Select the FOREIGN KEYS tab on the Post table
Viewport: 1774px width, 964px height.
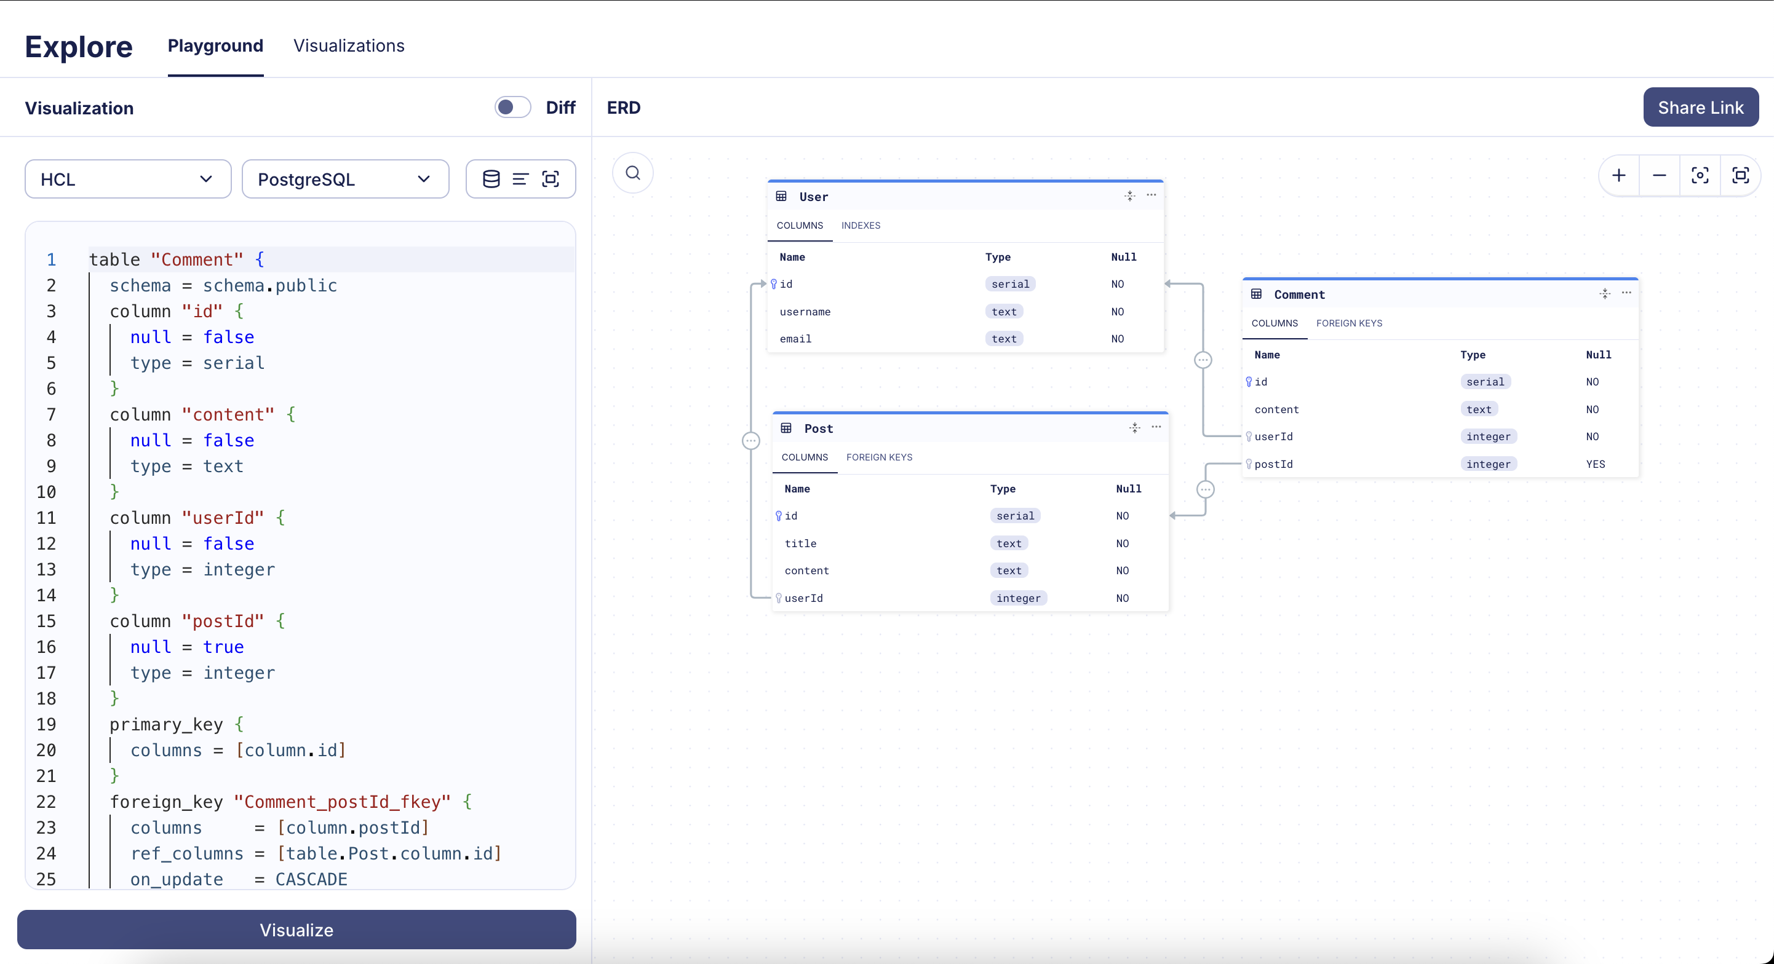[880, 457]
